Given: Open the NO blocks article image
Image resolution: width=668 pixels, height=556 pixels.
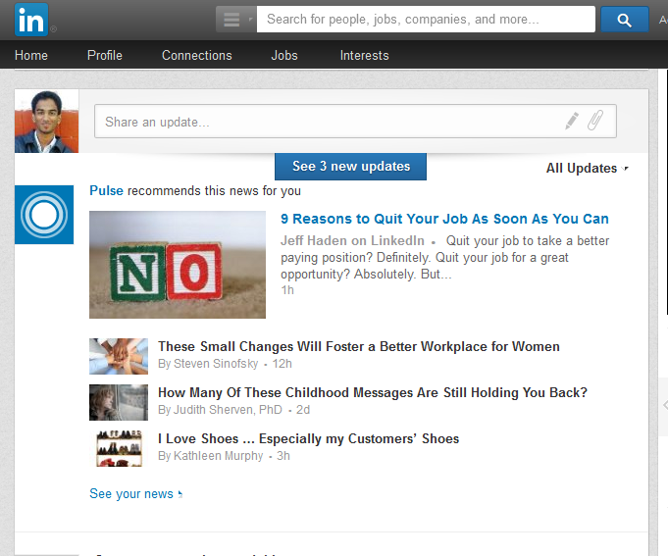Looking at the screenshot, I should point(178,265).
